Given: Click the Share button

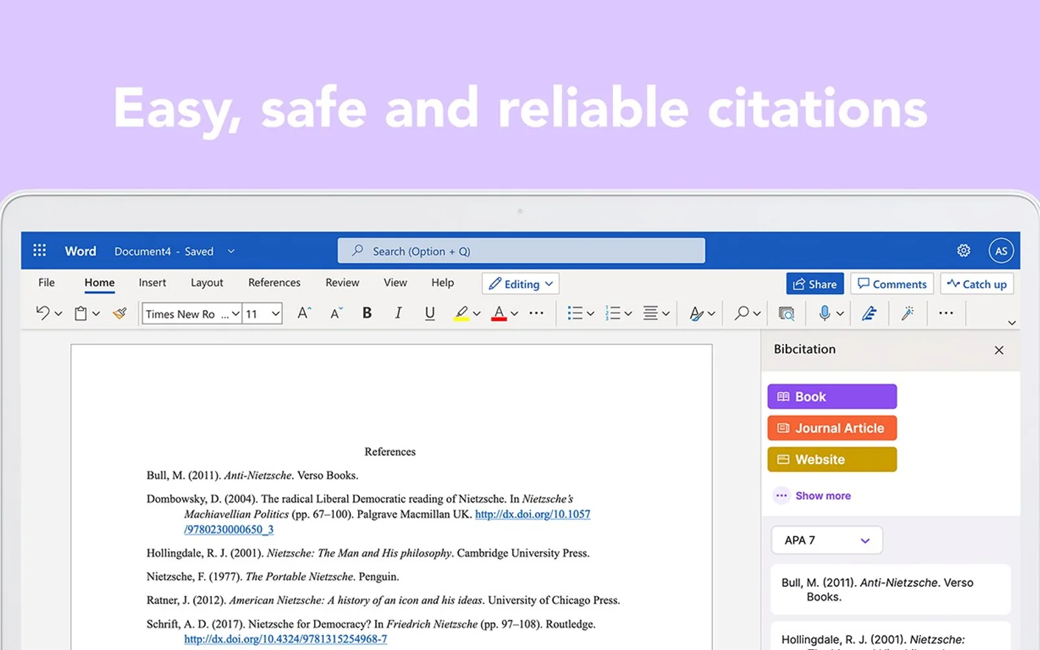Looking at the screenshot, I should pos(815,284).
